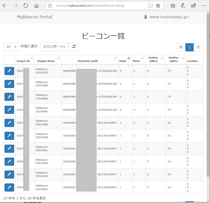The image size is (210, 203).
Task: Click Minor value 6 in MyBeacon-00034891 row
Action: 134,149
